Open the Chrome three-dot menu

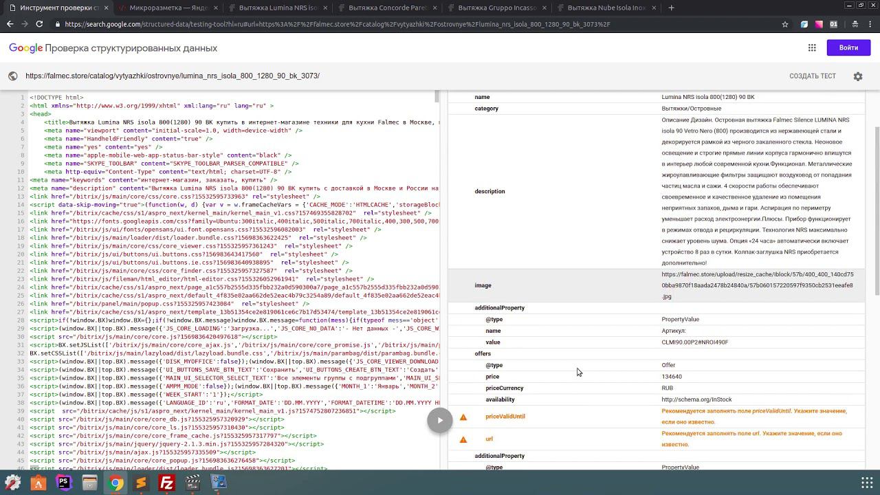[x=871, y=24]
